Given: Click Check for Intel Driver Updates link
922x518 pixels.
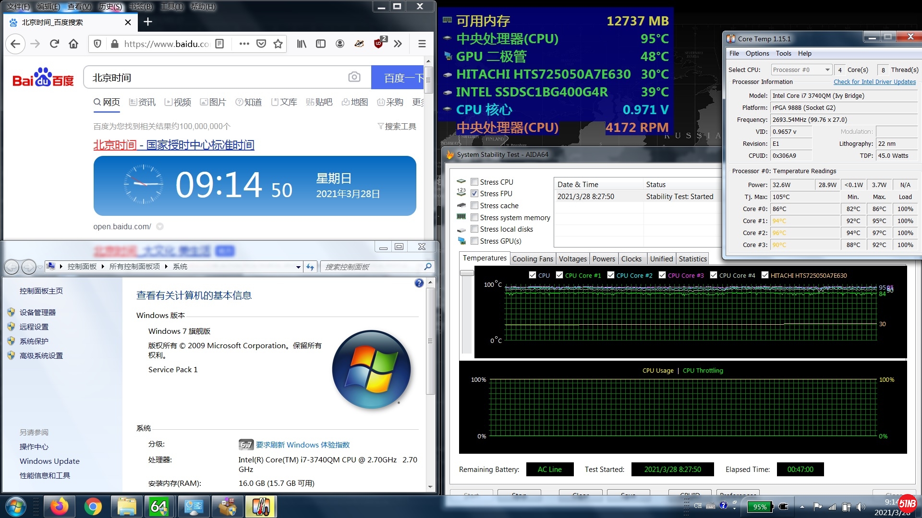Looking at the screenshot, I should point(874,82).
